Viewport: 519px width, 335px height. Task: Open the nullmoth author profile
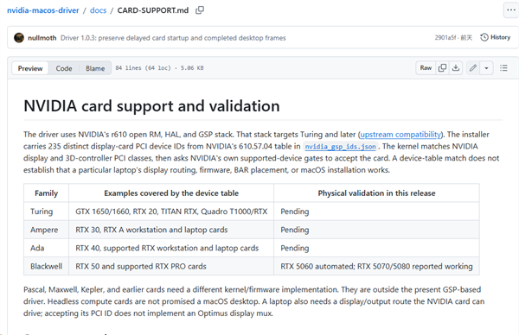(x=42, y=38)
